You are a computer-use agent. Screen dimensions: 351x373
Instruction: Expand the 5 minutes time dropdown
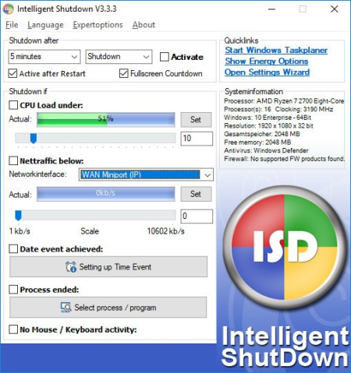pyautogui.click(x=44, y=57)
